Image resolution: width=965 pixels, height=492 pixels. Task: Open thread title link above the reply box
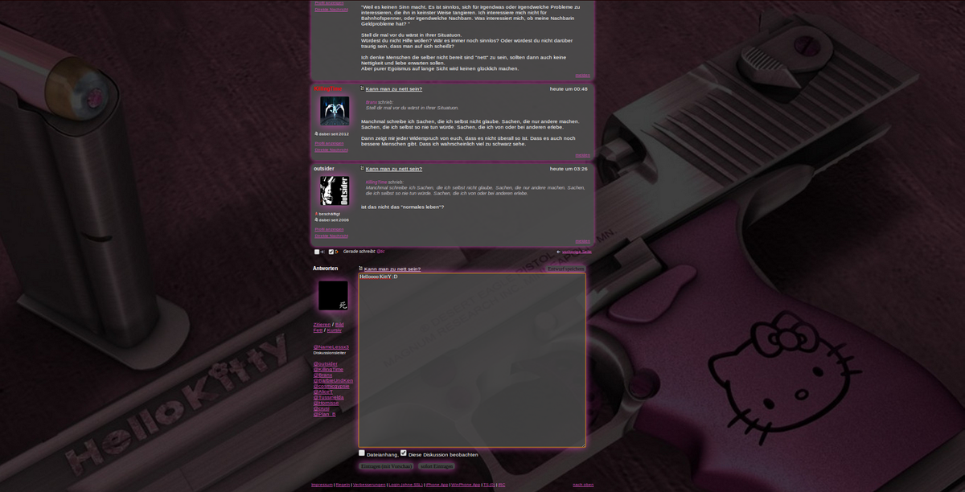(x=392, y=269)
